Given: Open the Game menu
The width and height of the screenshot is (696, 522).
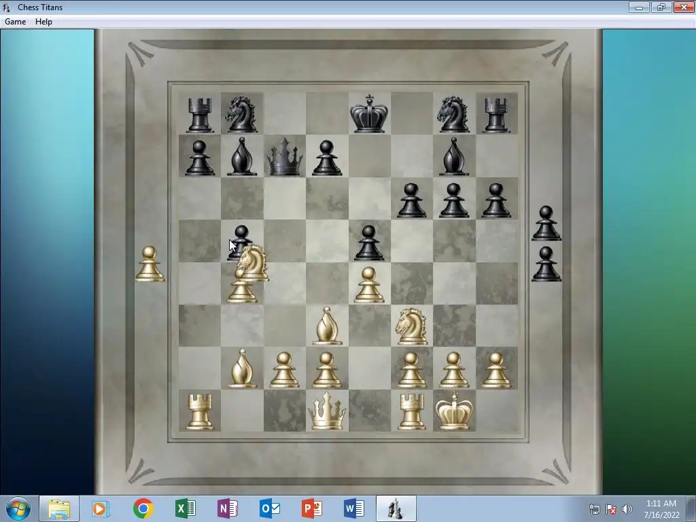Looking at the screenshot, I should pos(16,22).
